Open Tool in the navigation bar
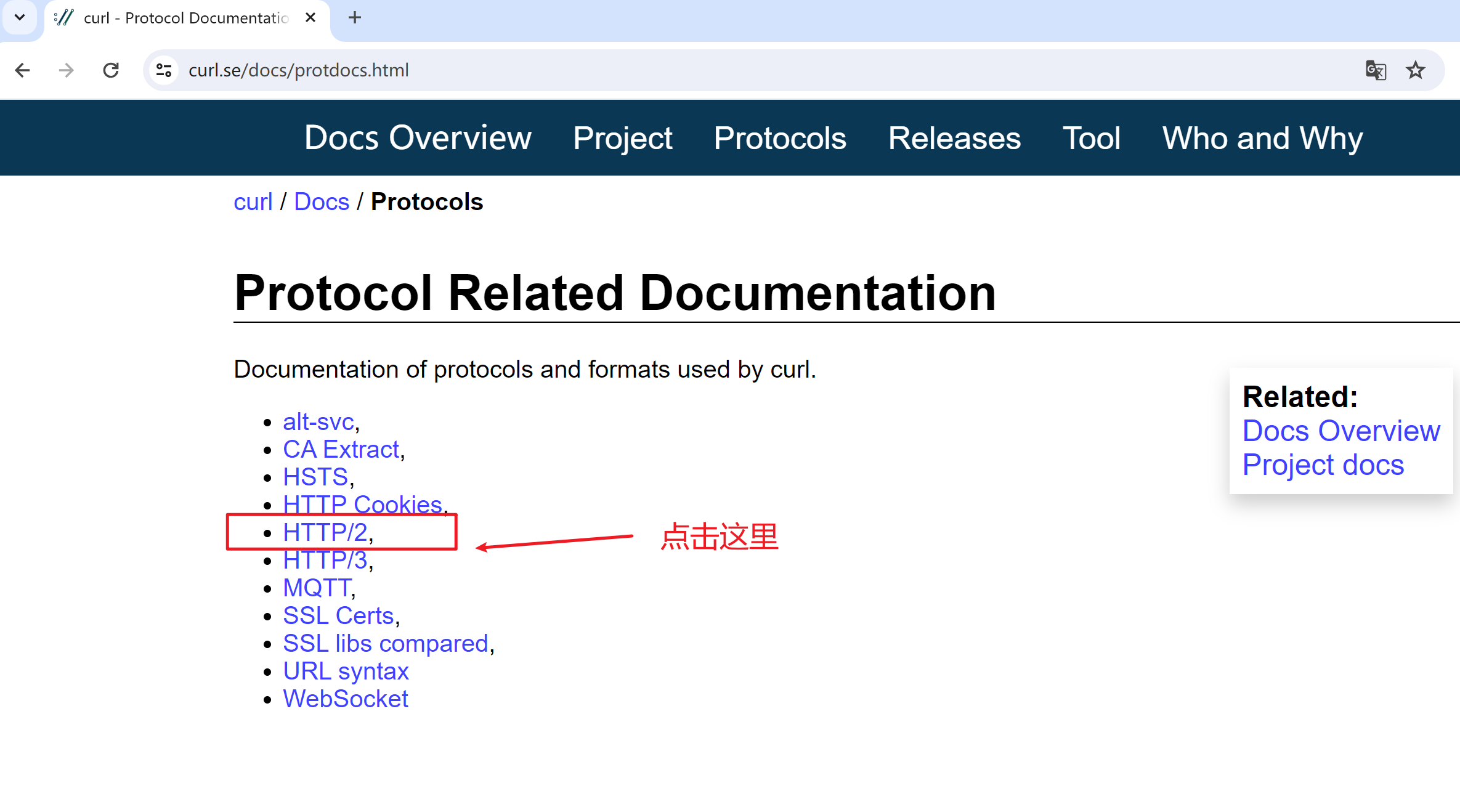The height and width of the screenshot is (799, 1460). pos(1091,138)
